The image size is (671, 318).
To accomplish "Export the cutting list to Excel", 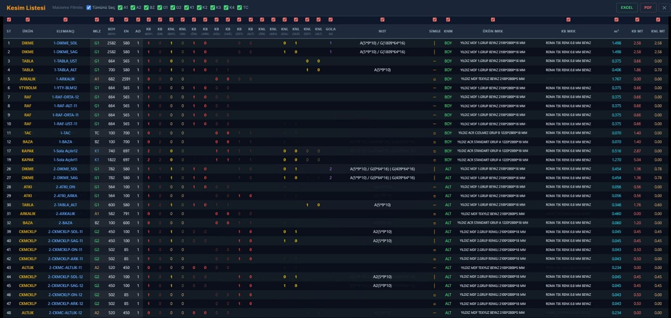I will click(x=627, y=8).
